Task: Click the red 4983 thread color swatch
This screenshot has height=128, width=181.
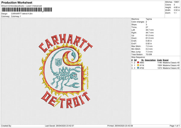Action: (138, 62)
